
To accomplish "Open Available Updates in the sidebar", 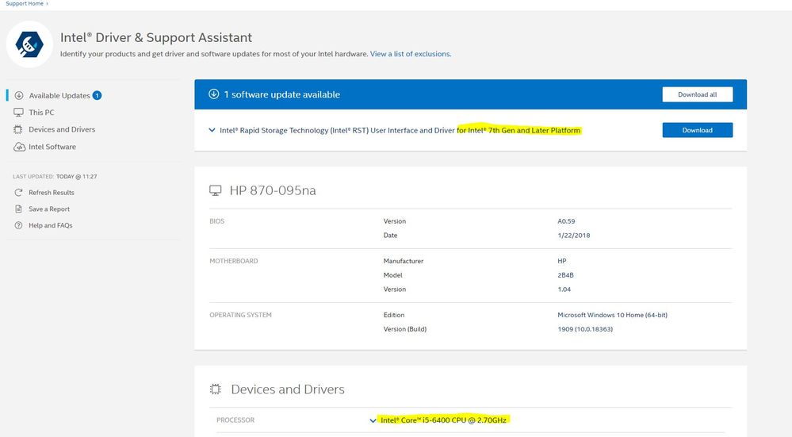I will pos(59,95).
